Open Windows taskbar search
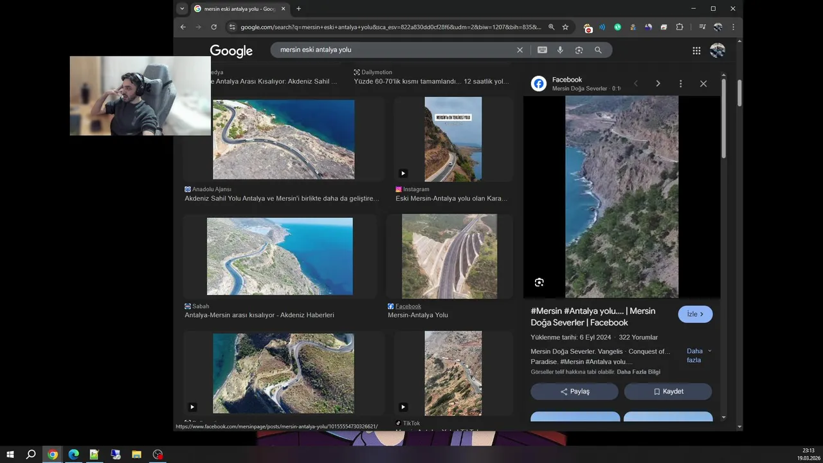823x463 pixels. pos(31,455)
